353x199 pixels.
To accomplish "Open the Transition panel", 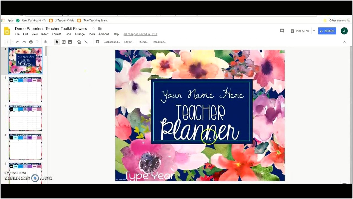I will [159, 42].
